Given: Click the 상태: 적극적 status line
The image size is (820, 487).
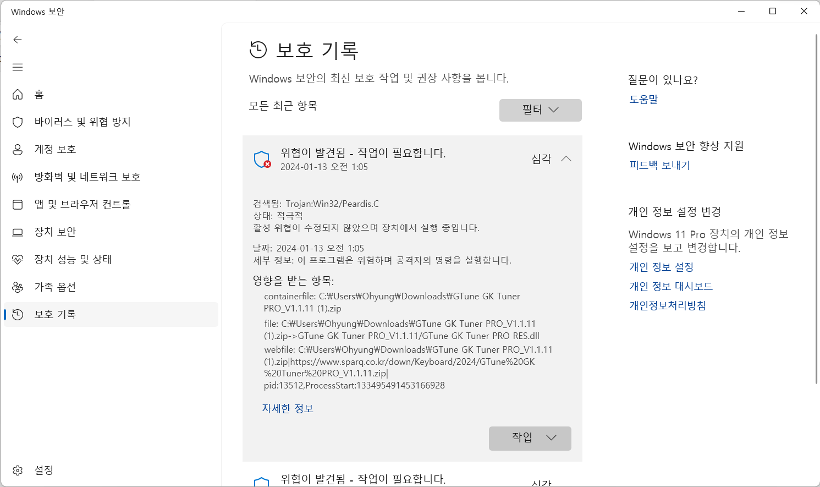Looking at the screenshot, I should (x=278, y=216).
